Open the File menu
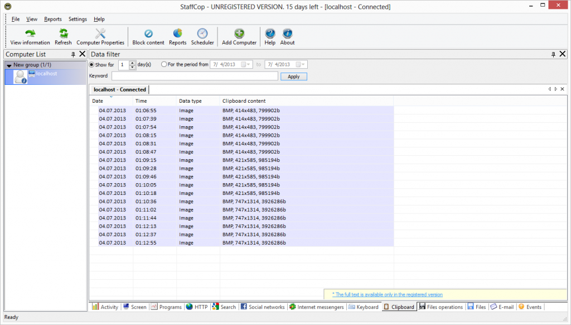 tap(15, 19)
